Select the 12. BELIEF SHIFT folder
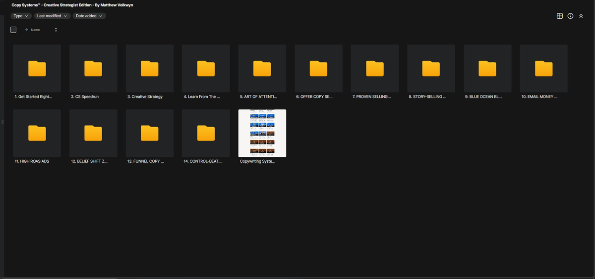The height and width of the screenshot is (279, 595). (x=93, y=133)
